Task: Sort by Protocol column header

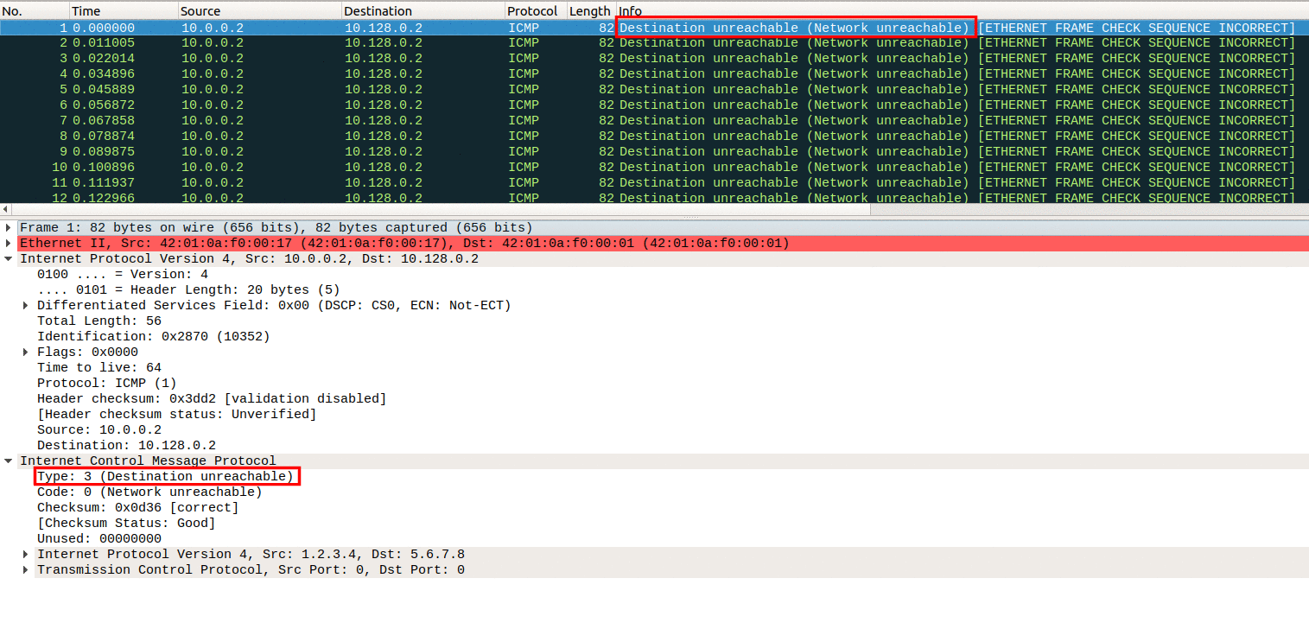Action: click(x=536, y=11)
